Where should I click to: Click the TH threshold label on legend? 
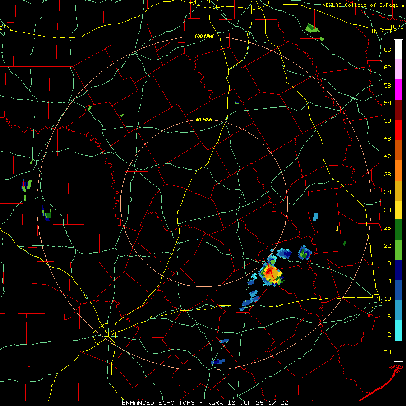coord(388,352)
